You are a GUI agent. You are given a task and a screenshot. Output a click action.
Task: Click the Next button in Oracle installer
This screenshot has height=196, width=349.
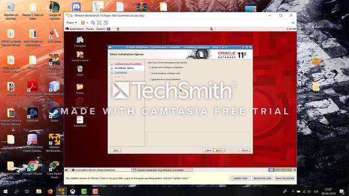[x=219, y=150]
